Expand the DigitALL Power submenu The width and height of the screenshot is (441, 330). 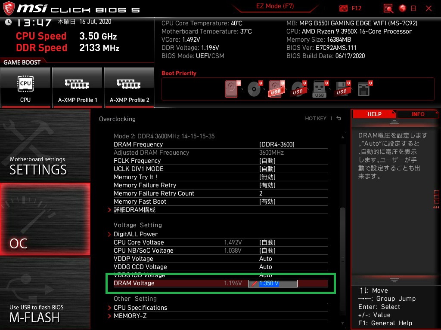[x=136, y=234]
